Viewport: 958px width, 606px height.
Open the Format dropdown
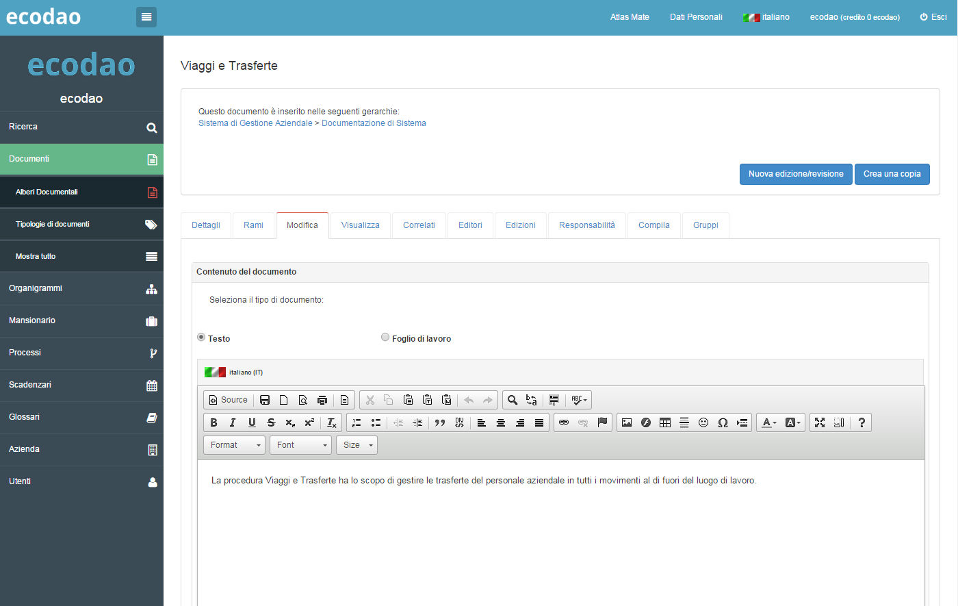(x=234, y=445)
